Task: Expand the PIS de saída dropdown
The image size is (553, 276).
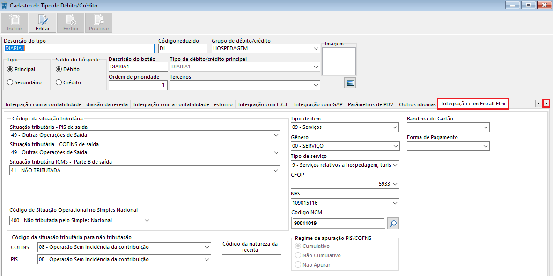Action: (x=276, y=135)
